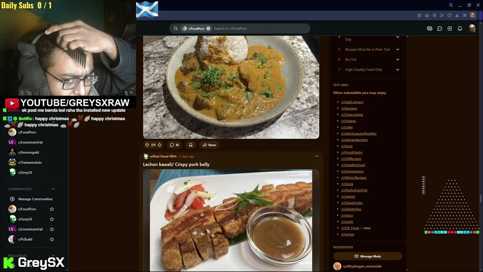Screen dimensions: 483x272
Task: Visit the /r/sushi link
Action: tap(347, 222)
